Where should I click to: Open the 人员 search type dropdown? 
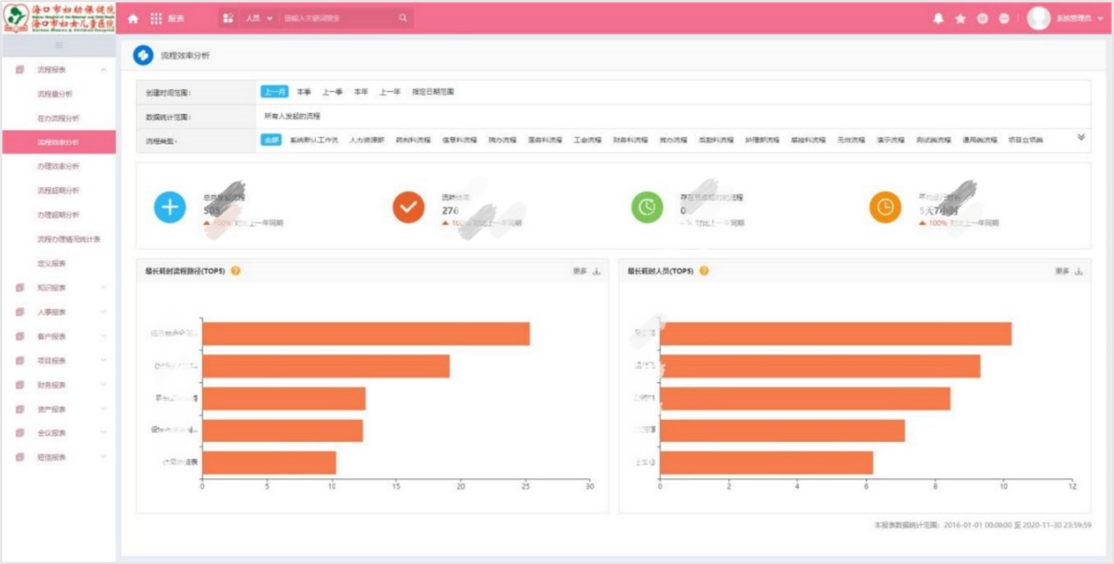point(258,18)
